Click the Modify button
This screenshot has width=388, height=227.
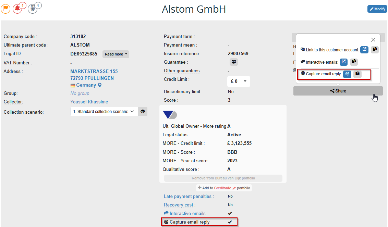point(377,9)
